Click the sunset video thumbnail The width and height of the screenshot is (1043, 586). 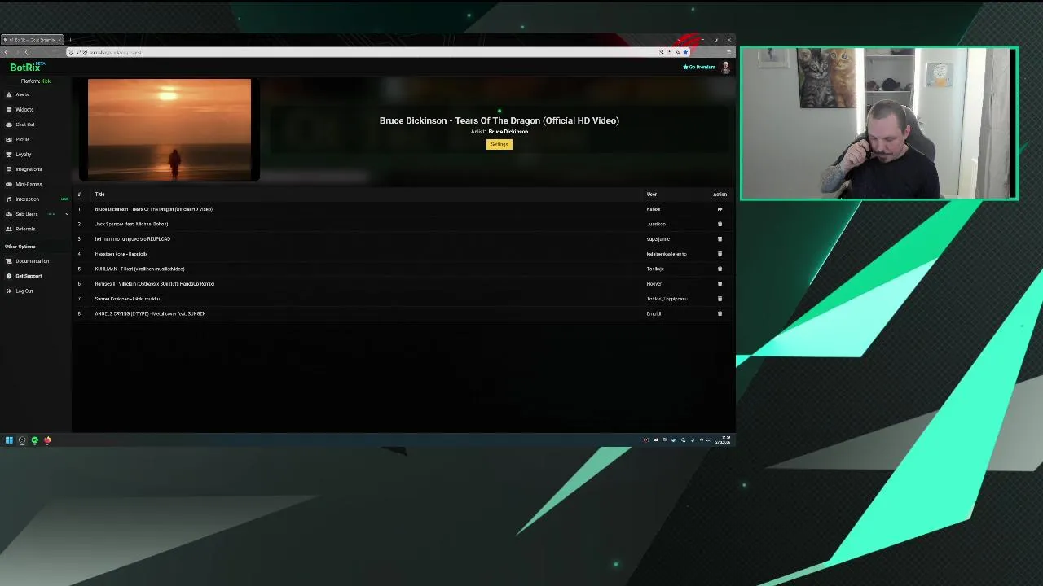[169, 129]
